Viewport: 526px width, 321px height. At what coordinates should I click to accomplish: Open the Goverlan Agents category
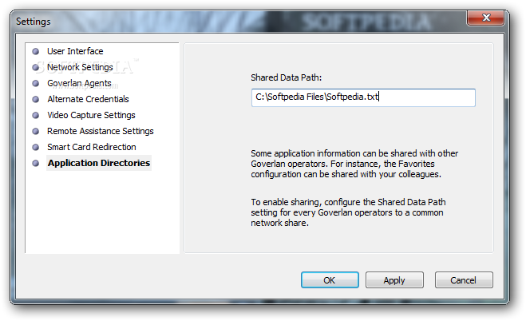click(79, 83)
